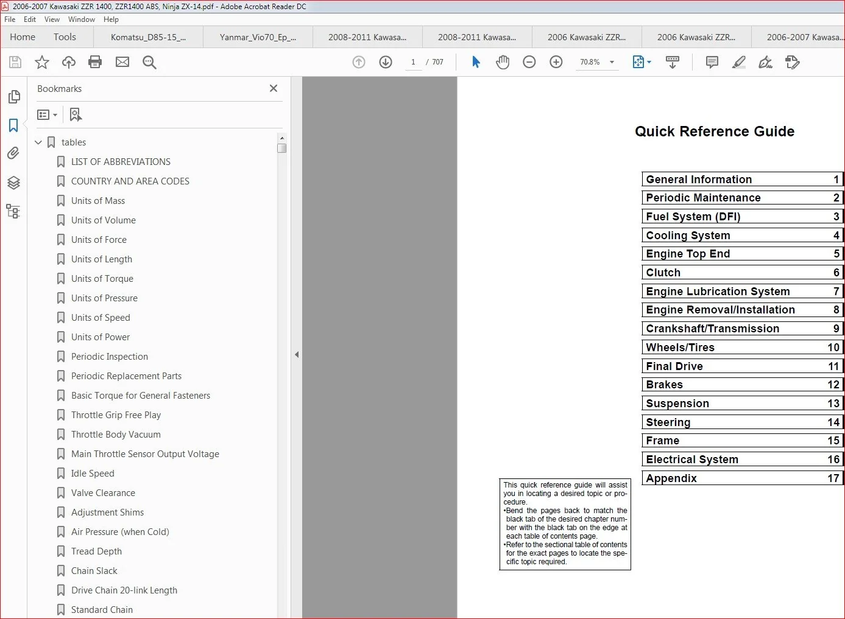The image size is (845, 619).
Task: Open the zoom level dropdown
Action: [612, 62]
